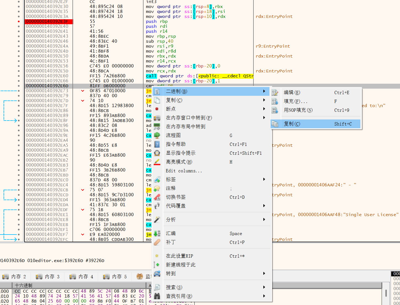Screen dimensions: 400x305
Task: Toggle breakpoint bullet beside address 0000000140392EB2
Action: [19, 160]
